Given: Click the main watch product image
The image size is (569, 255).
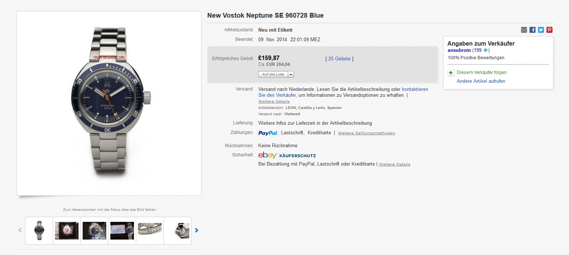Looking at the screenshot, I should [x=109, y=103].
